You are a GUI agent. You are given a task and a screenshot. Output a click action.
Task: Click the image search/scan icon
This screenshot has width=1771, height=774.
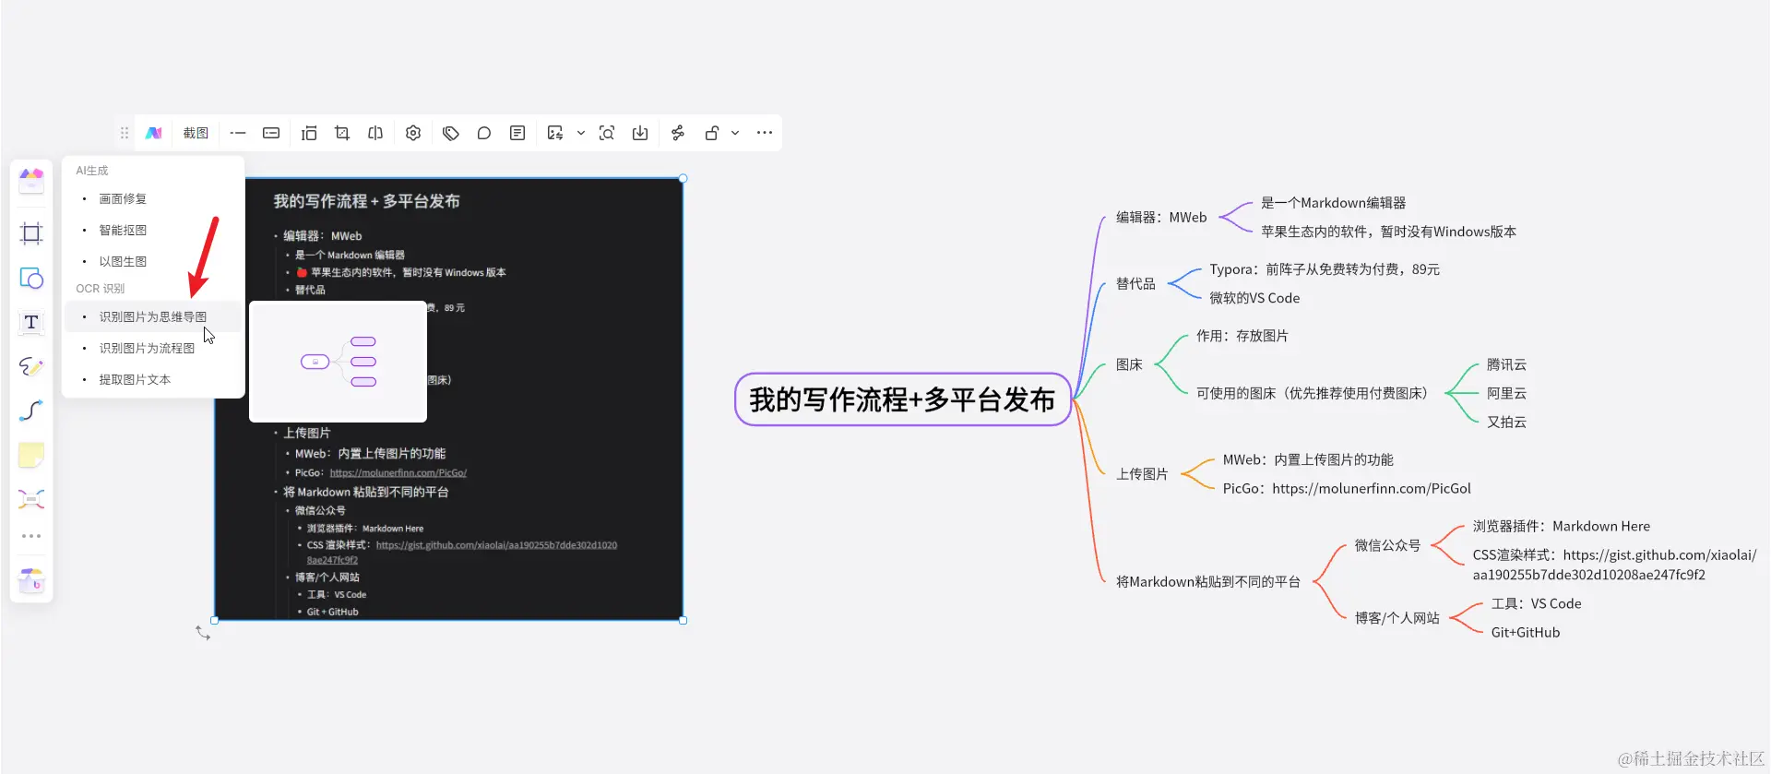pyautogui.click(x=607, y=133)
